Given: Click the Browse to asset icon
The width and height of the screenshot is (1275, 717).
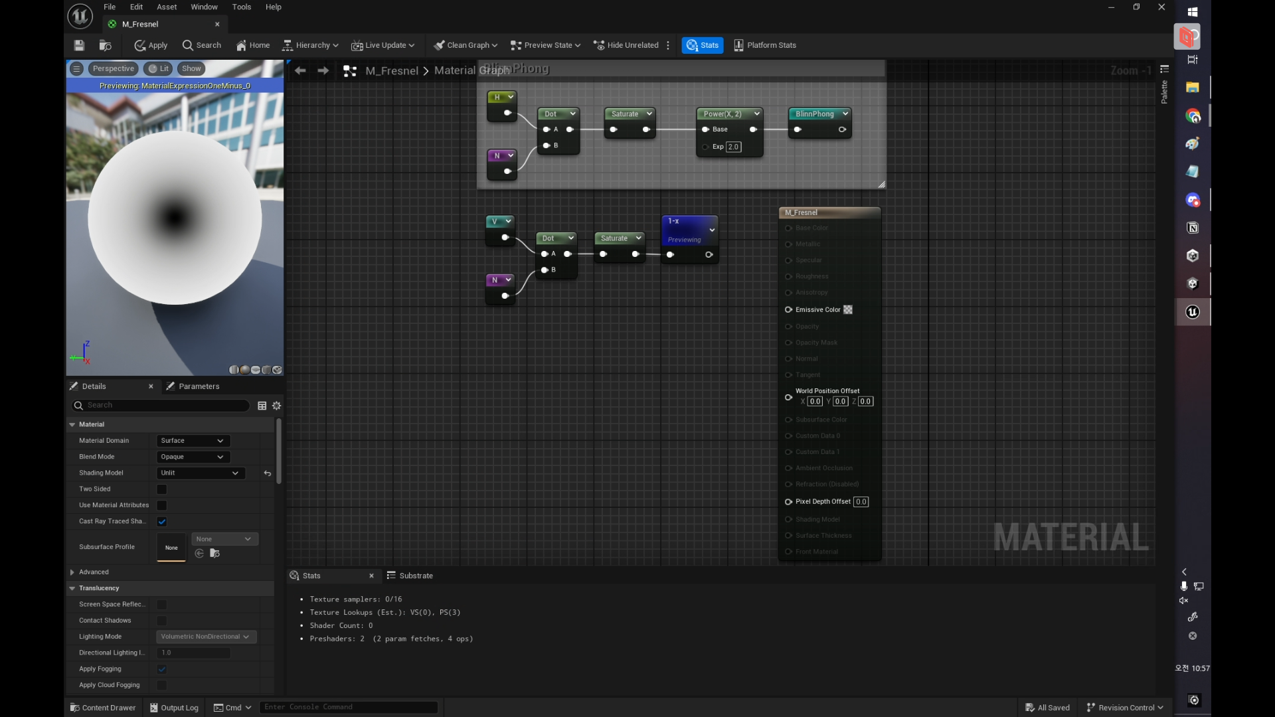Looking at the screenshot, I should (105, 45).
